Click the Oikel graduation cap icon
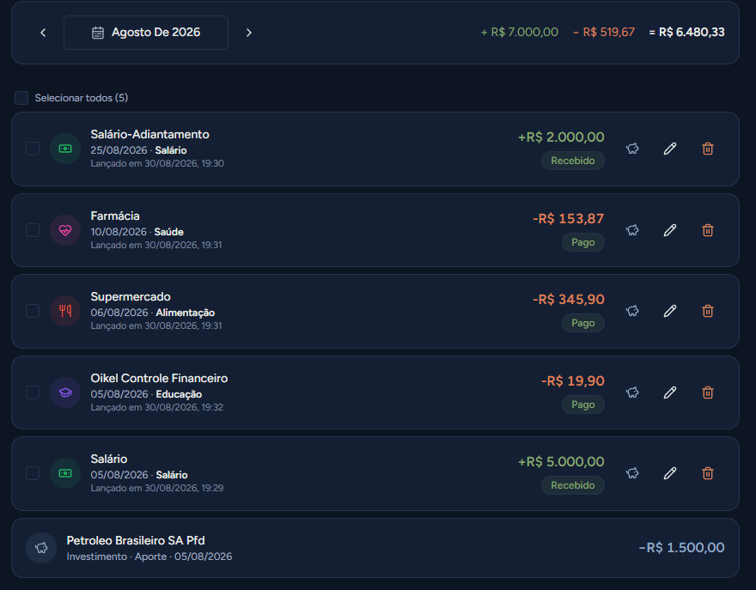The height and width of the screenshot is (590, 756). coord(65,392)
